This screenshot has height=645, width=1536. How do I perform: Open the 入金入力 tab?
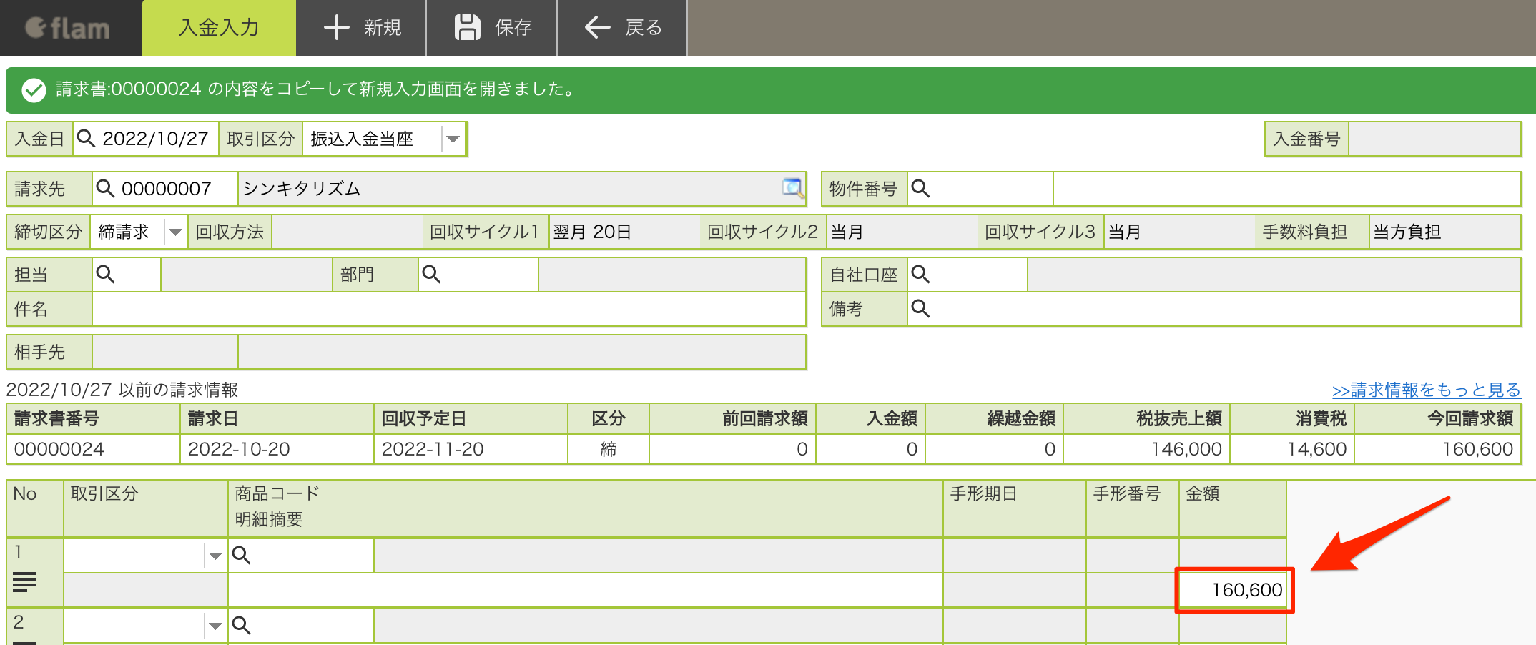click(x=219, y=28)
